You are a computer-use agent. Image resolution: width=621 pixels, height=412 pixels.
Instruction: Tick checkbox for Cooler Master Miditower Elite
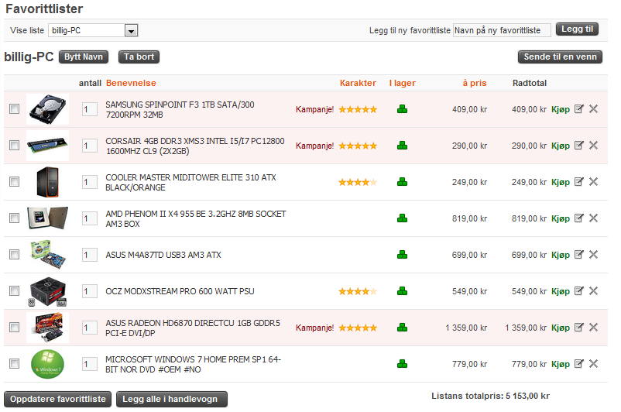(14, 182)
